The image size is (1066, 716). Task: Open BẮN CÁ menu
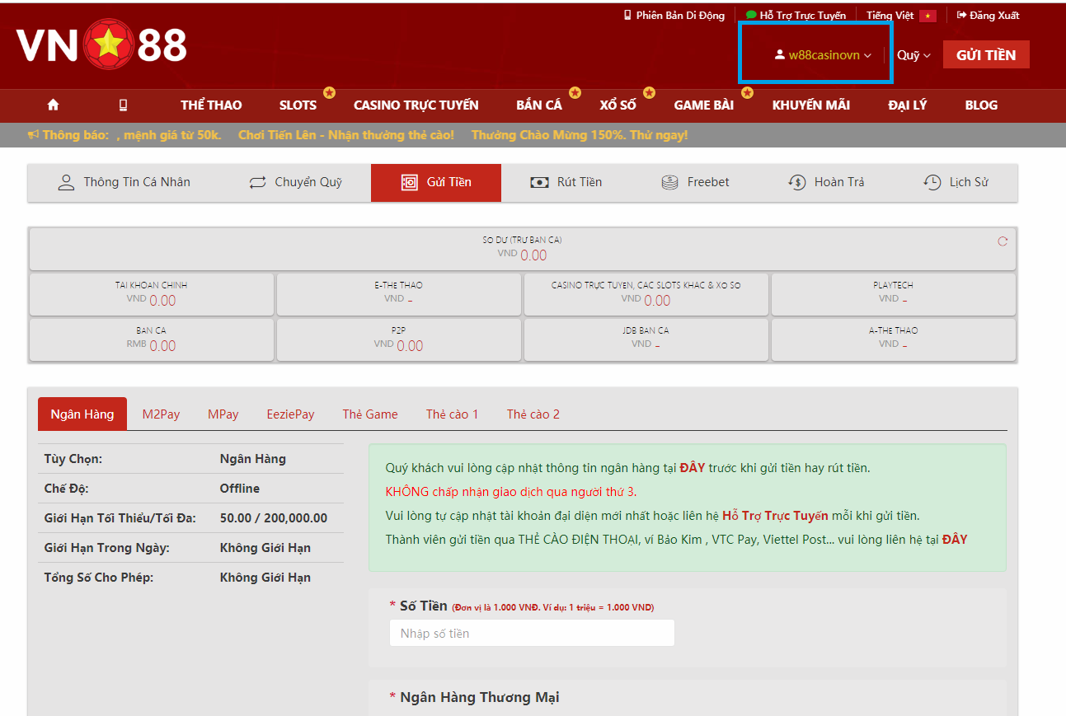(539, 105)
